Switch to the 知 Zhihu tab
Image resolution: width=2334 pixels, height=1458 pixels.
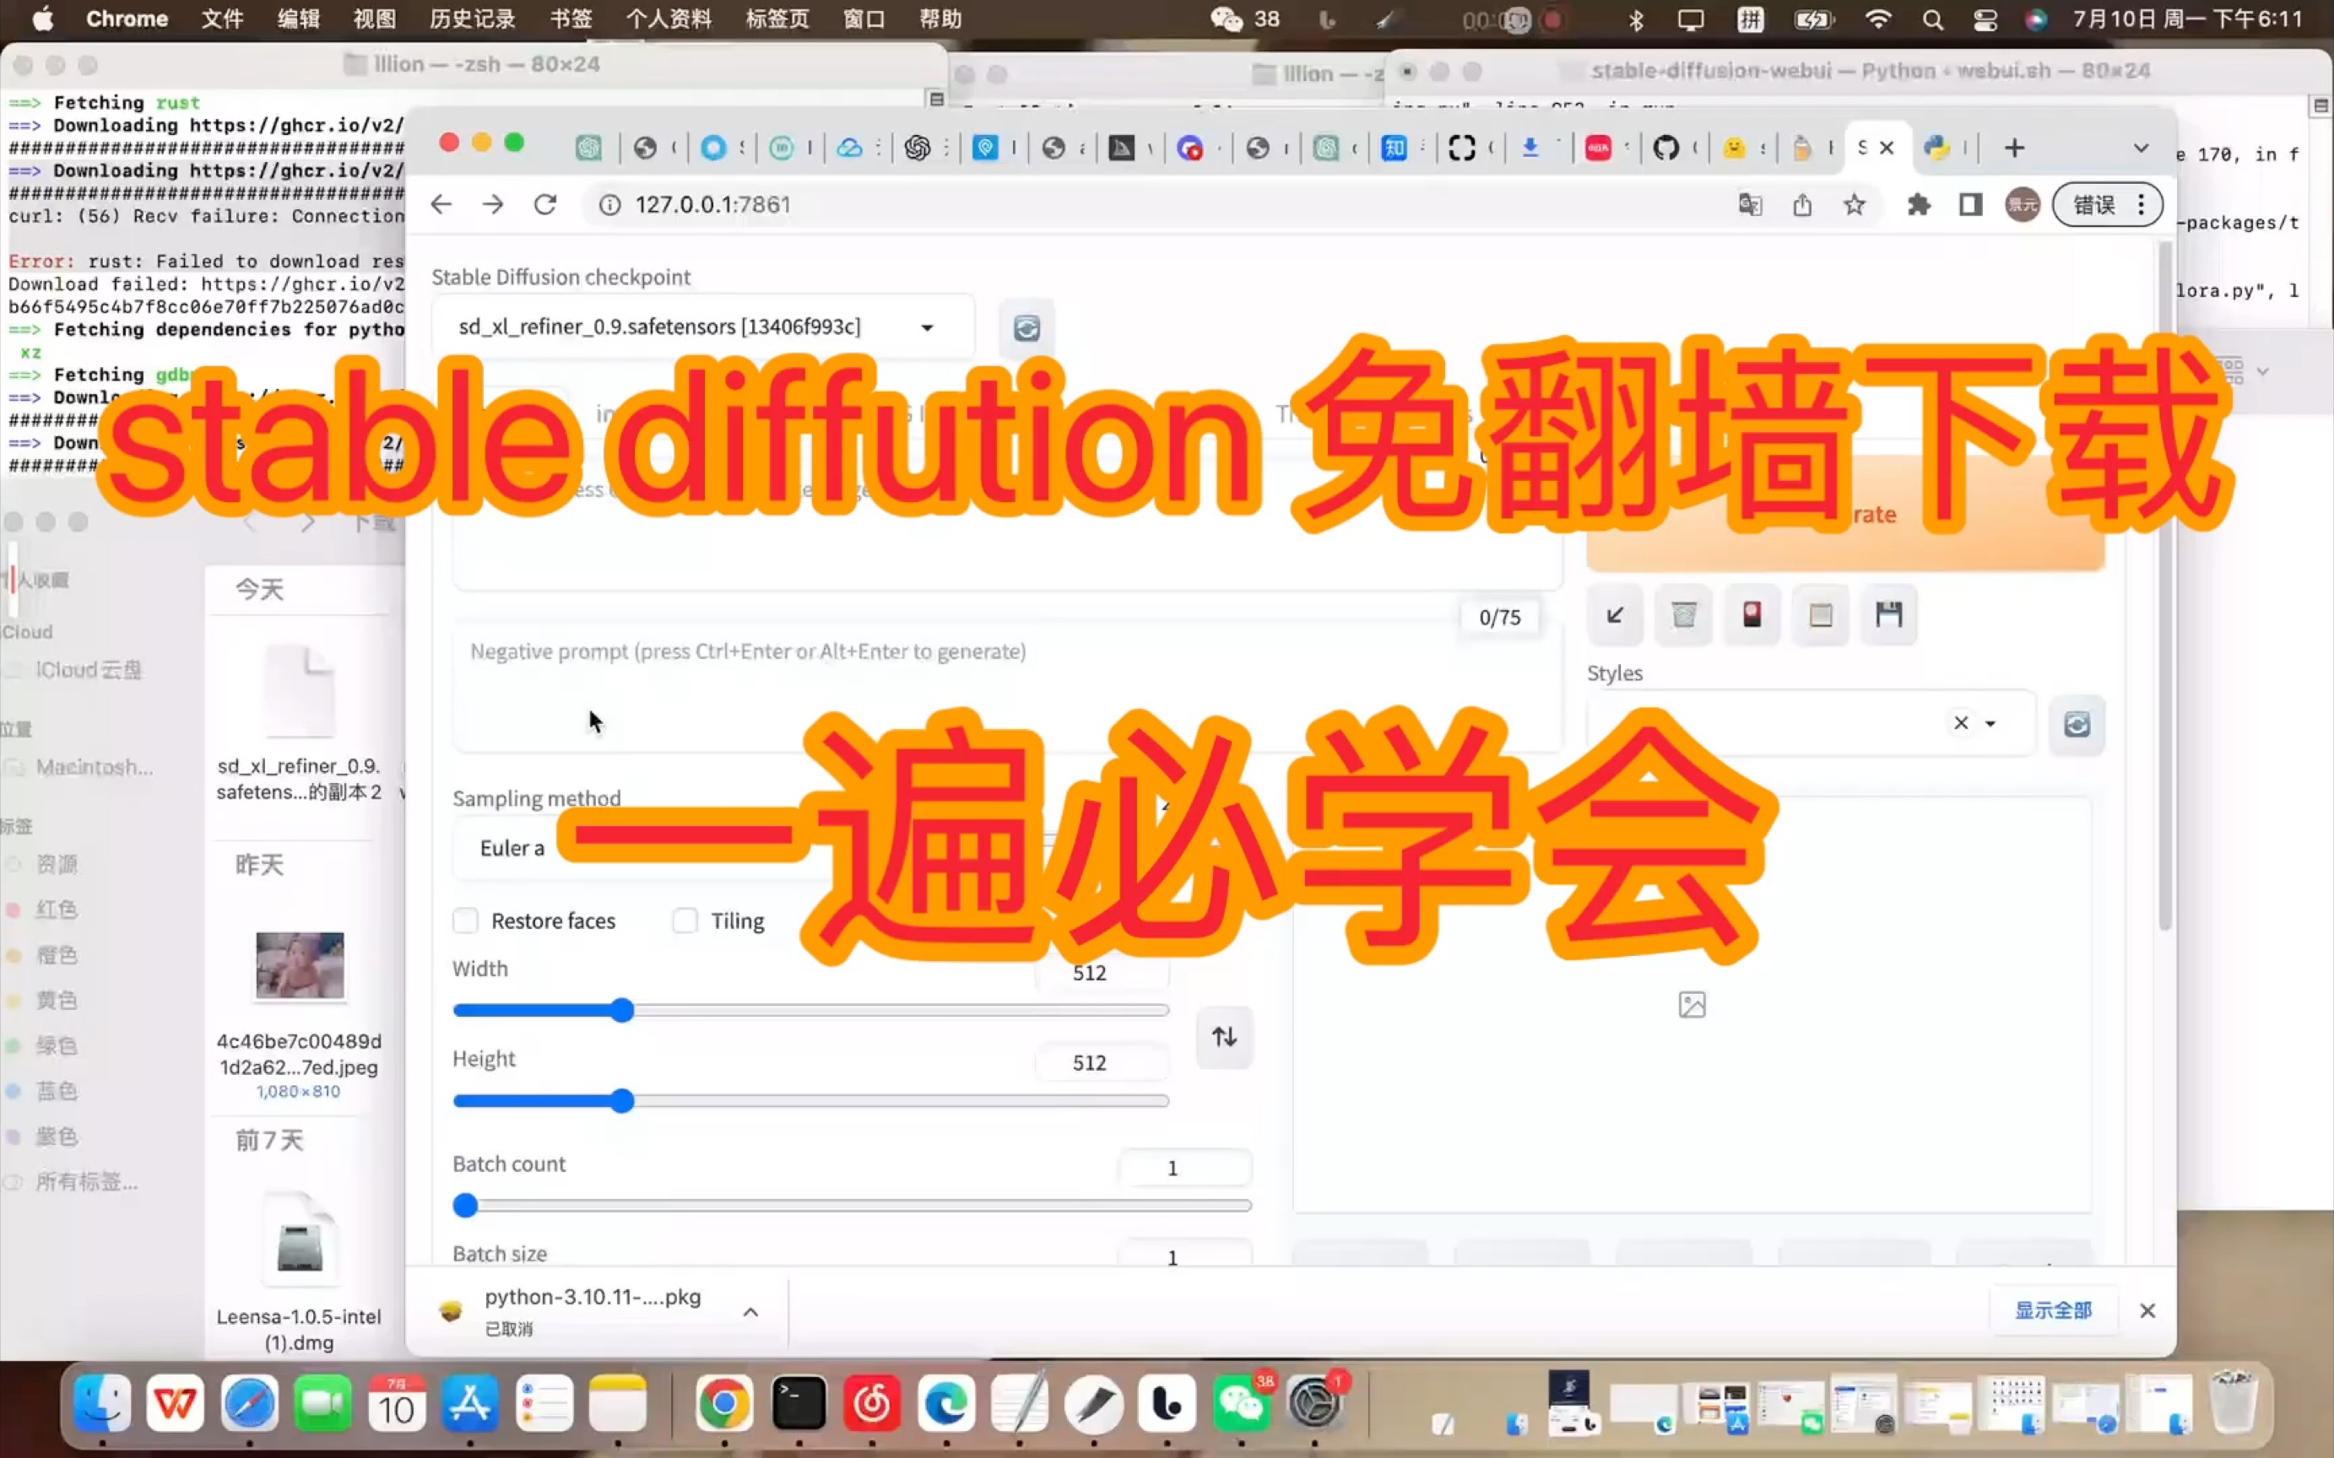[x=1394, y=148]
